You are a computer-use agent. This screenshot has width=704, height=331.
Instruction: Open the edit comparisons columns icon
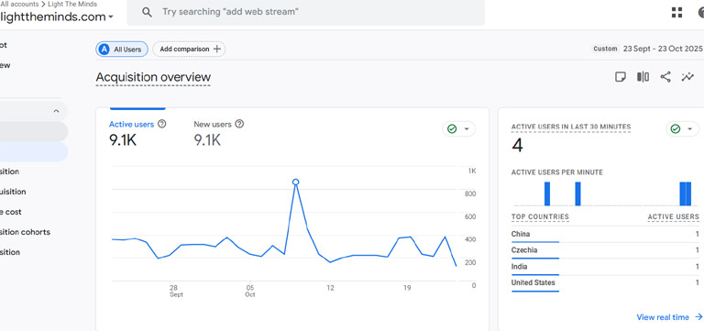643,77
